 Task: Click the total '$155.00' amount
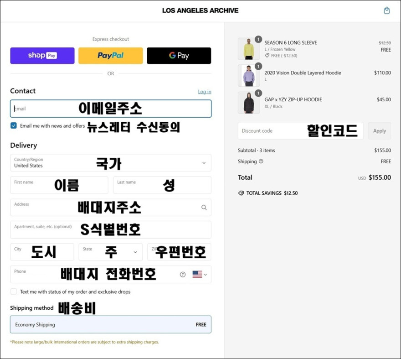(380, 177)
